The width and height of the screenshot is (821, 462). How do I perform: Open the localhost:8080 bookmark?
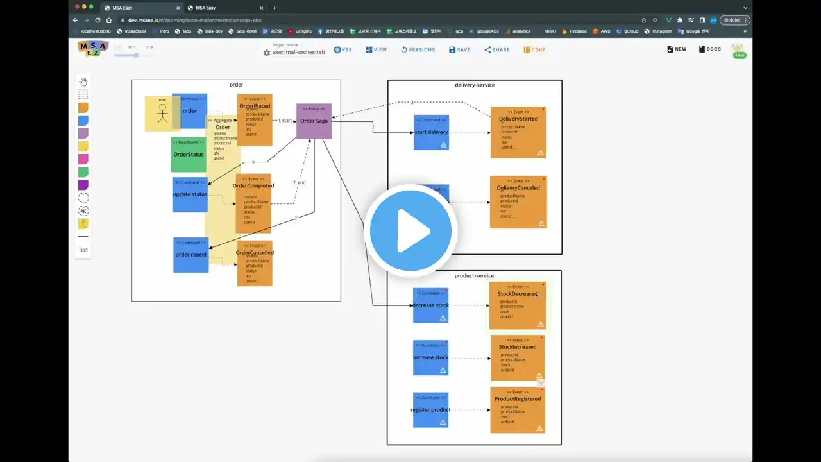92,31
